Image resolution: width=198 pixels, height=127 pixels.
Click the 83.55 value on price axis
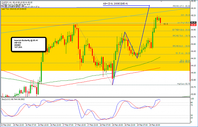point(193,94)
